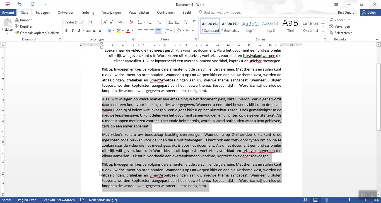Screen dimensions: 381x203
Task: Toggle show paragraph marks
Action: pos(194,22)
